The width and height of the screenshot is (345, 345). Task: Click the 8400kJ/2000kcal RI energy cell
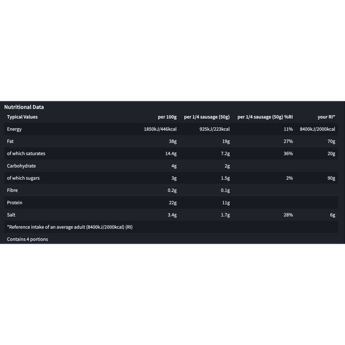[317, 129]
